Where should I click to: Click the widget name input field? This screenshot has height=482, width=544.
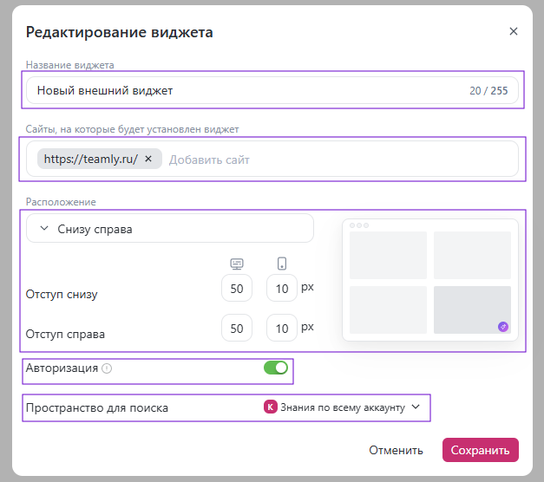coord(243,90)
